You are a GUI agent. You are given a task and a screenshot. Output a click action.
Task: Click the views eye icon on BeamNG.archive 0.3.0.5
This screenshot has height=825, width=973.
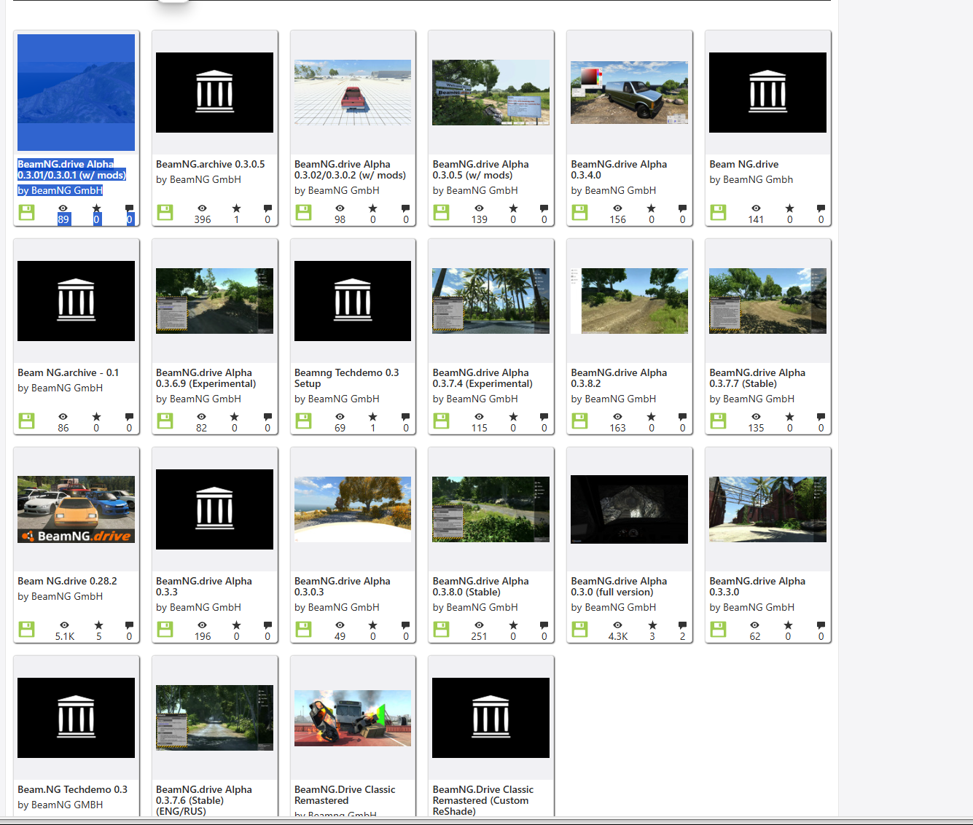click(203, 208)
